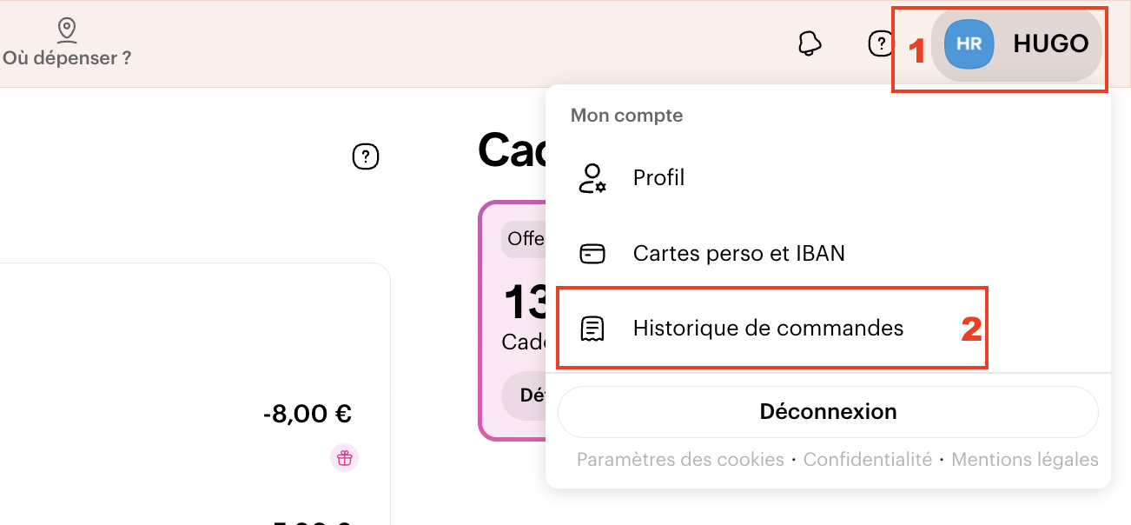Open the Mentions légales link

(1024, 459)
